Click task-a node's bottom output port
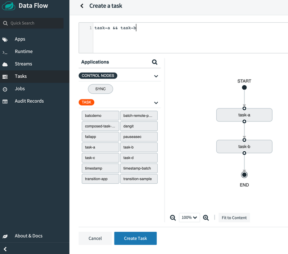Image resolution: width=288 pixels, height=254 pixels. (244, 121)
